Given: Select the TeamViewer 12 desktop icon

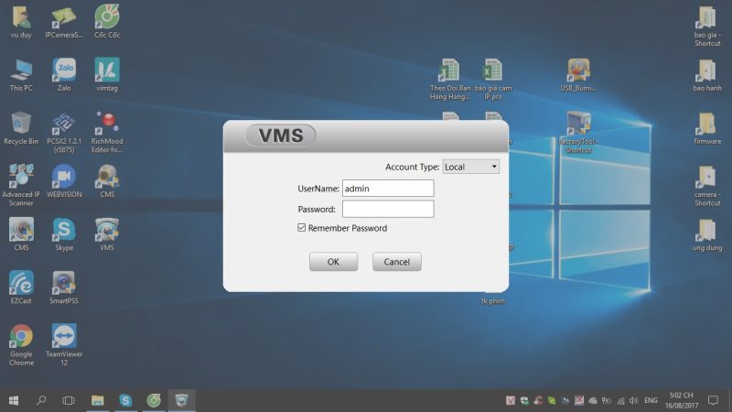Looking at the screenshot, I should coord(64,345).
